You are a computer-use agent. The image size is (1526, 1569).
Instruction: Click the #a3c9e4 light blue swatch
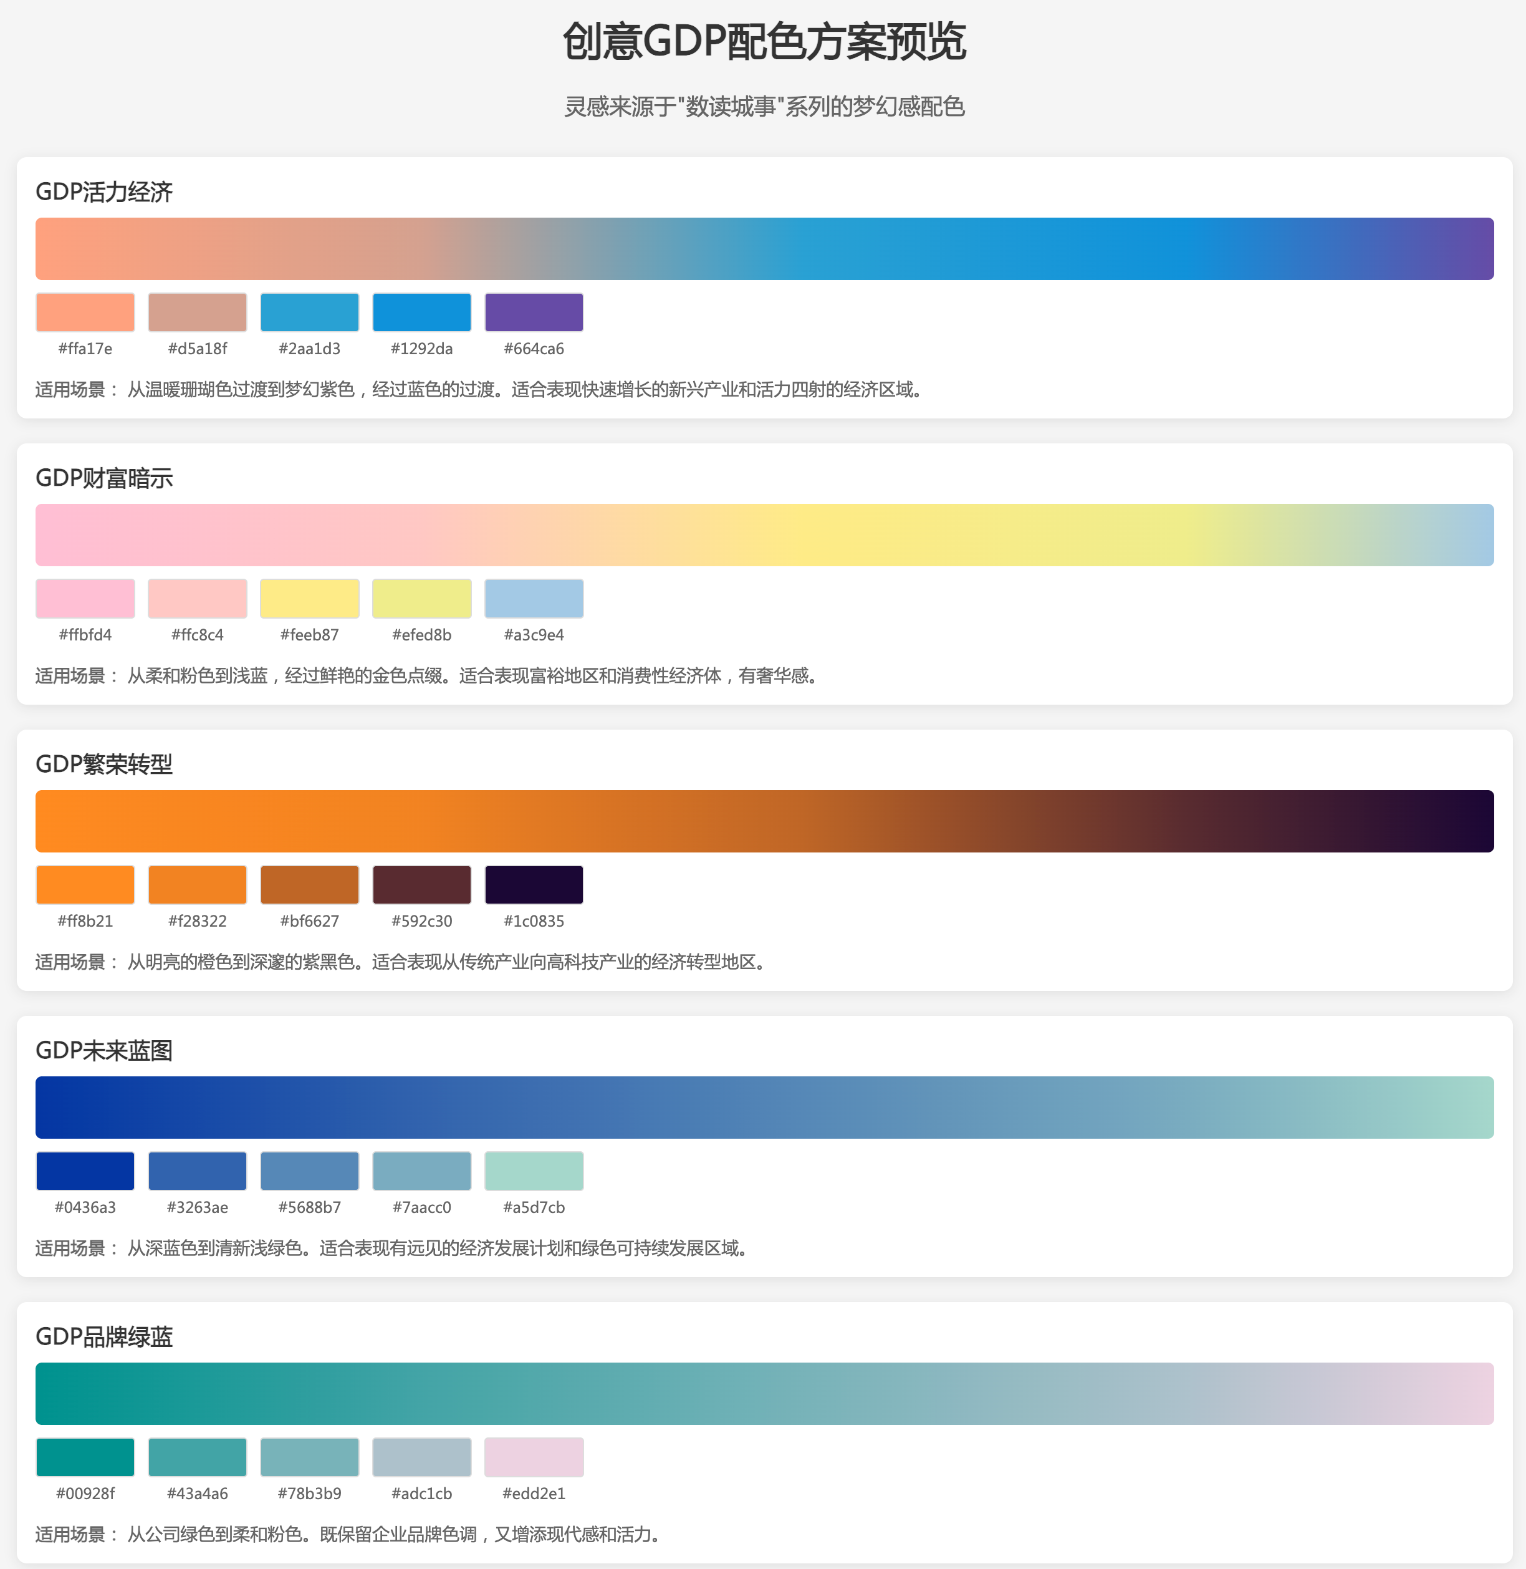[x=534, y=598]
